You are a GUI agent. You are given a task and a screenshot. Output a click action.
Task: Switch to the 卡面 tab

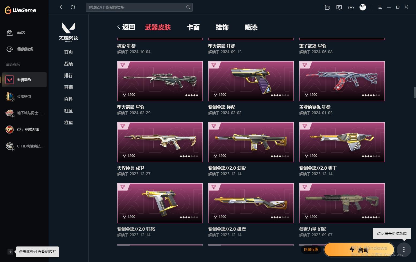[193, 27]
